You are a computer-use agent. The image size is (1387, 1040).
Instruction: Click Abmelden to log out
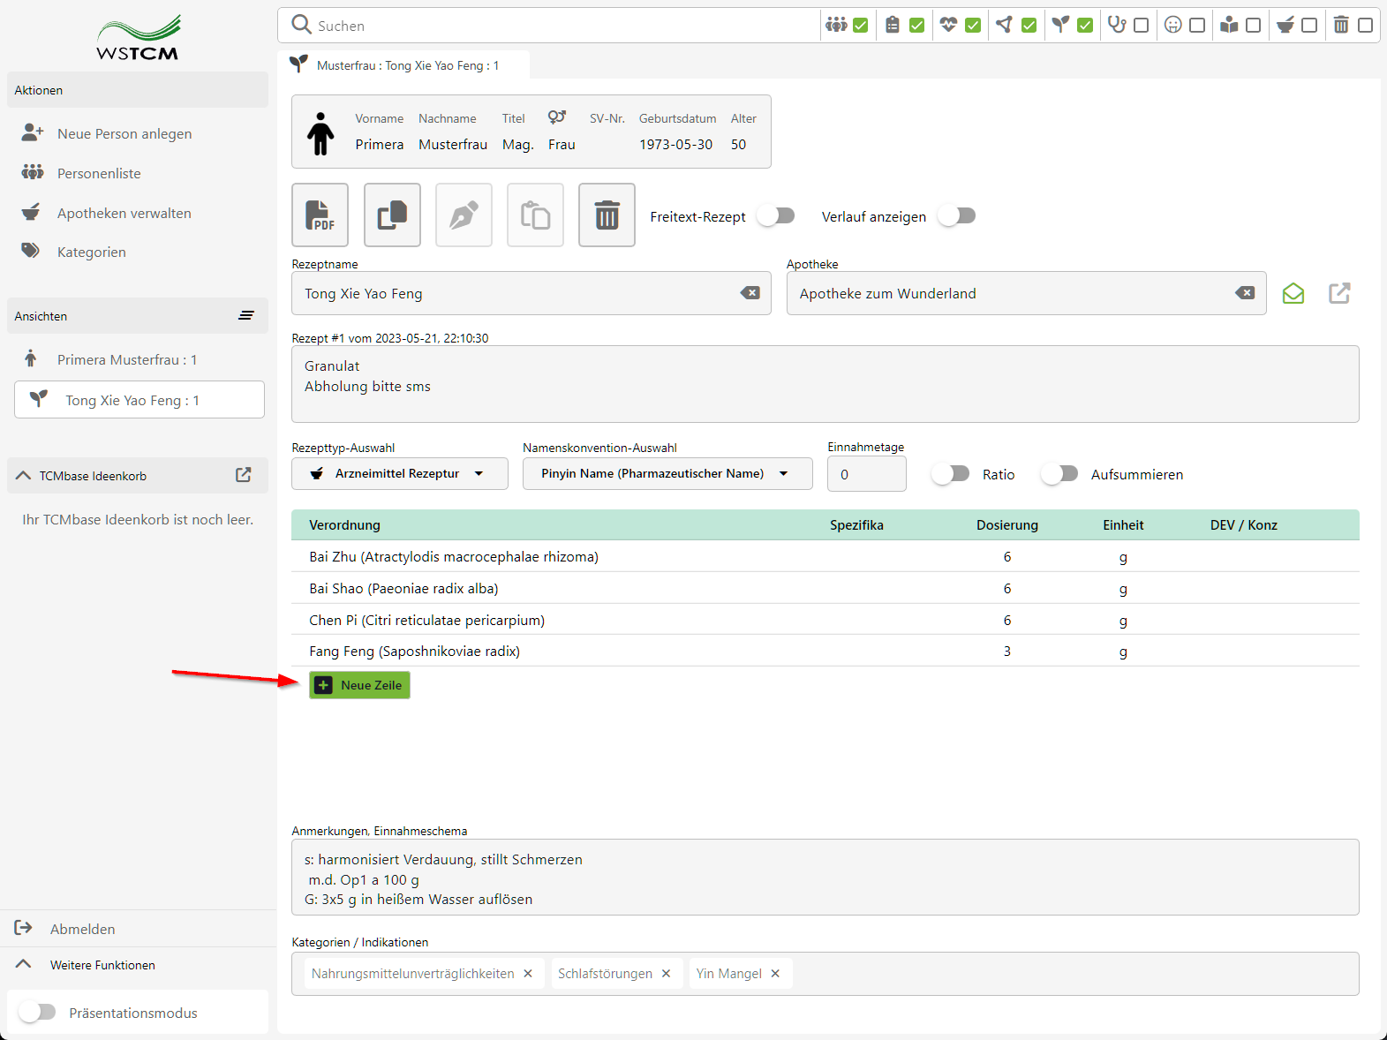[x=82, y=929]
